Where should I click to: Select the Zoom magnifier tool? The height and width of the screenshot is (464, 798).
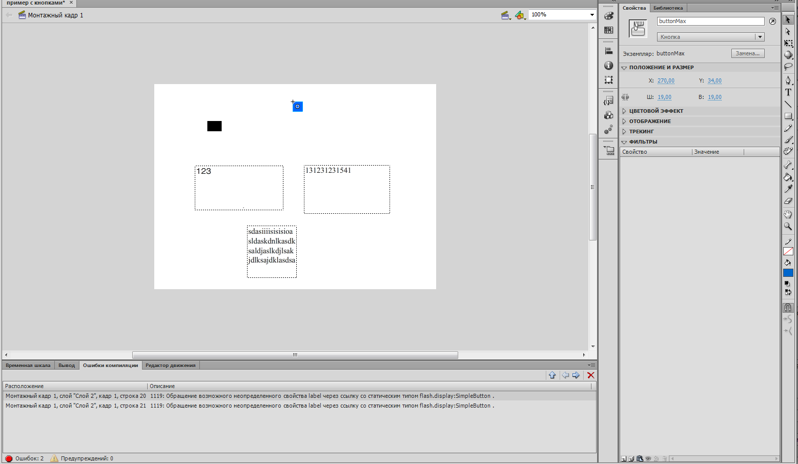pos(788,226)
